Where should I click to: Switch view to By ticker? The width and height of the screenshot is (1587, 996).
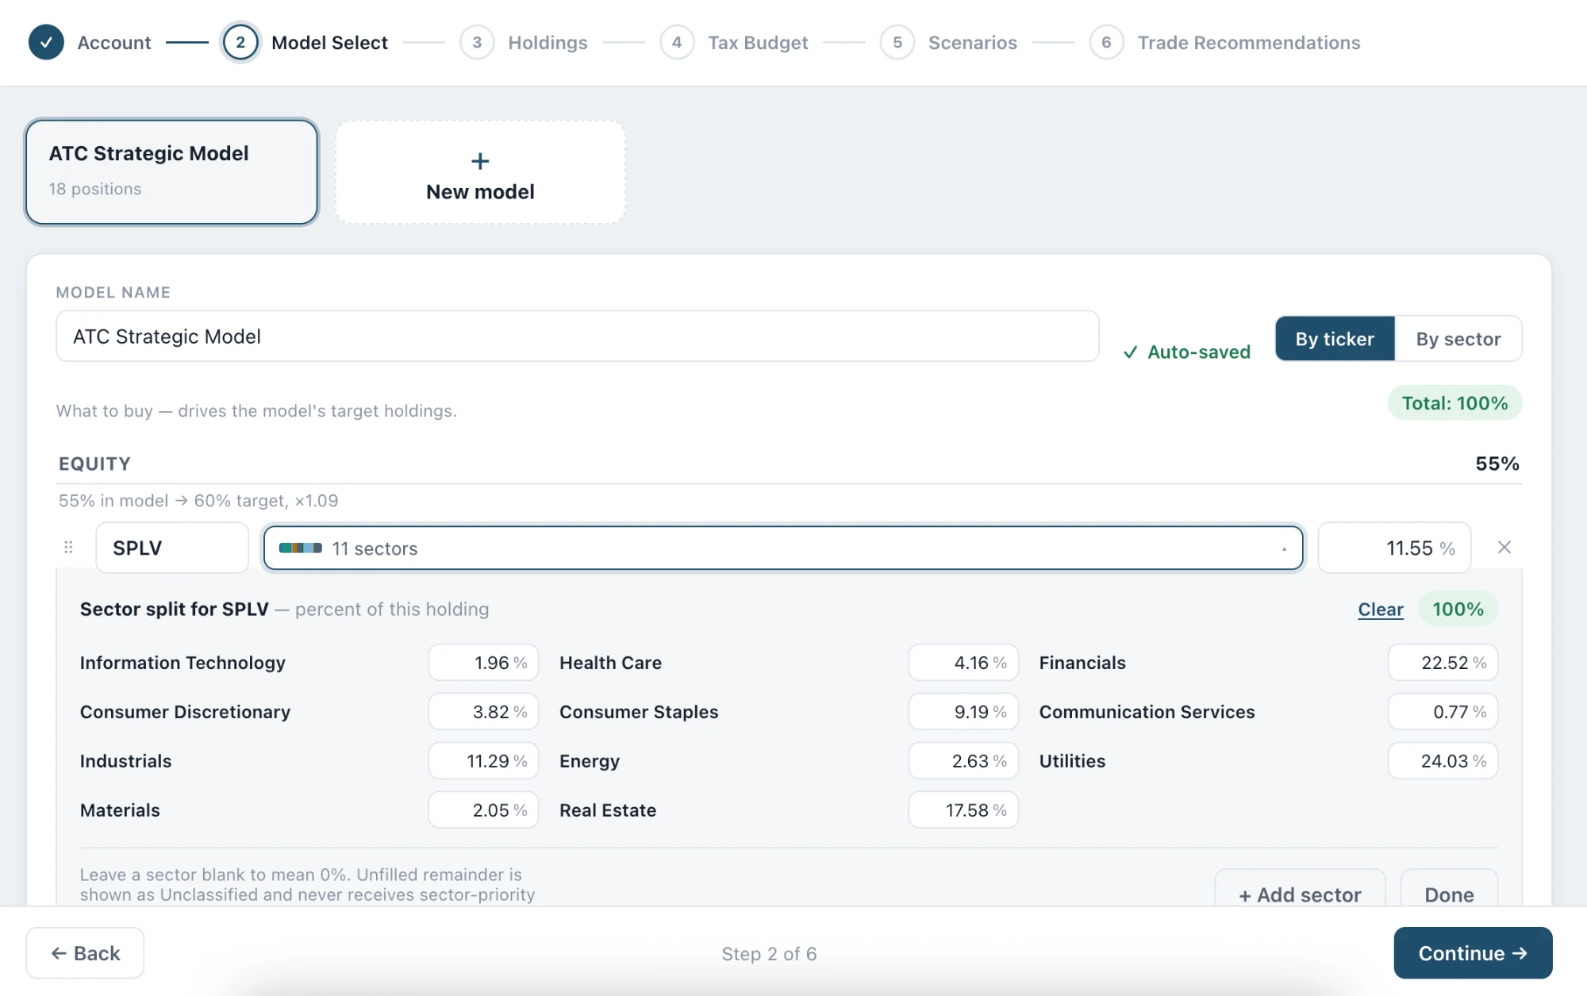coord(1335,339)
